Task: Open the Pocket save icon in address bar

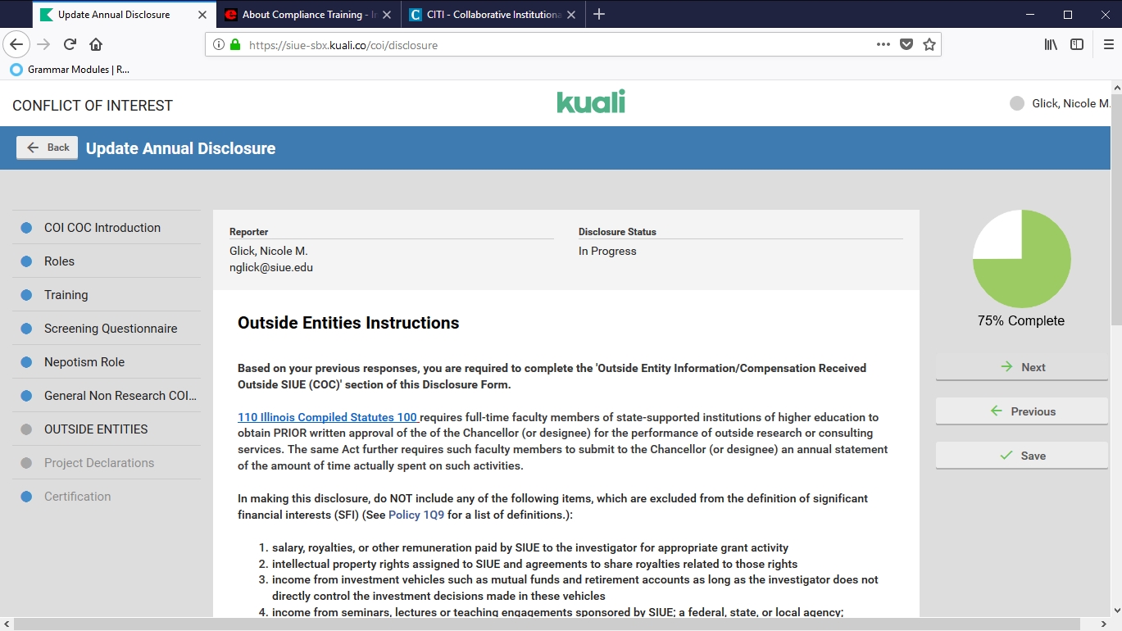Action: pyautogui.click(x=906, y=45)
